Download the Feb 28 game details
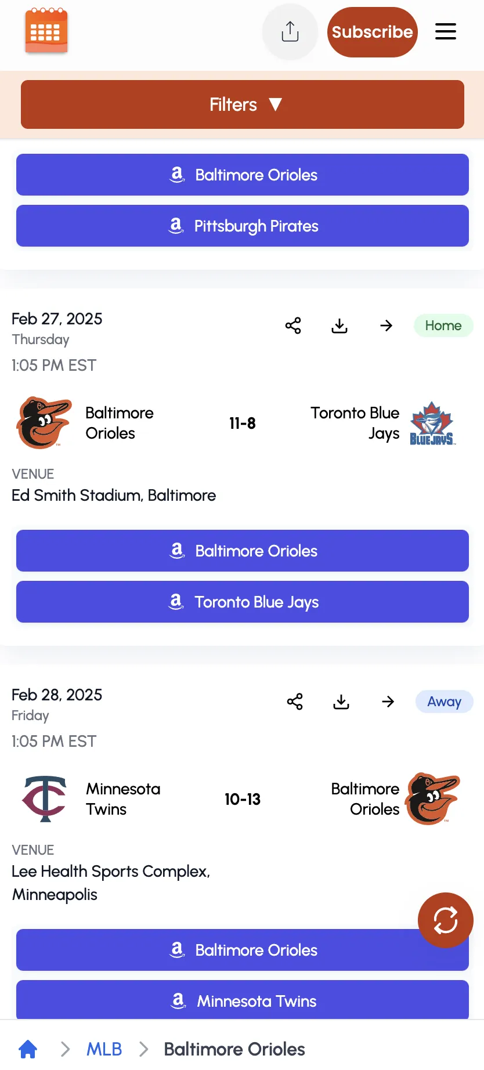The width and height of the screenshot is (484, 1070). pos(341,702)
